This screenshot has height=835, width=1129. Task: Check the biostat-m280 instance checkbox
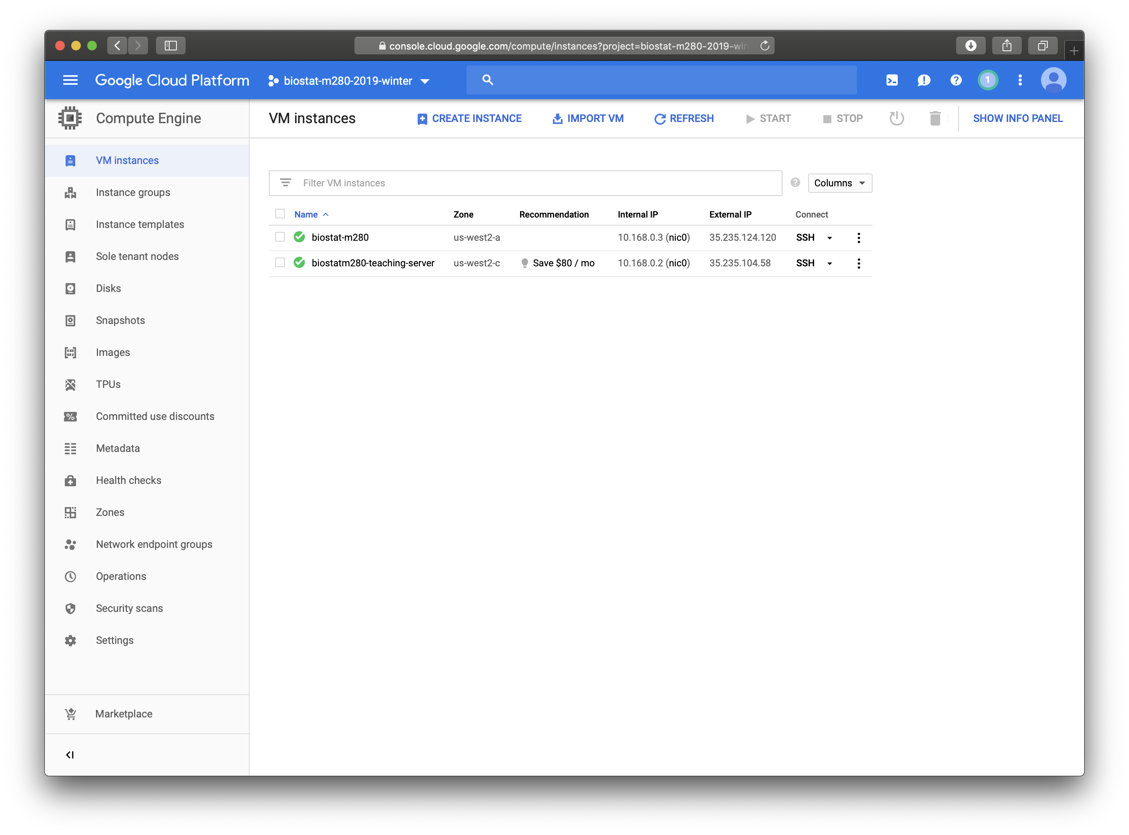(280, 237)
